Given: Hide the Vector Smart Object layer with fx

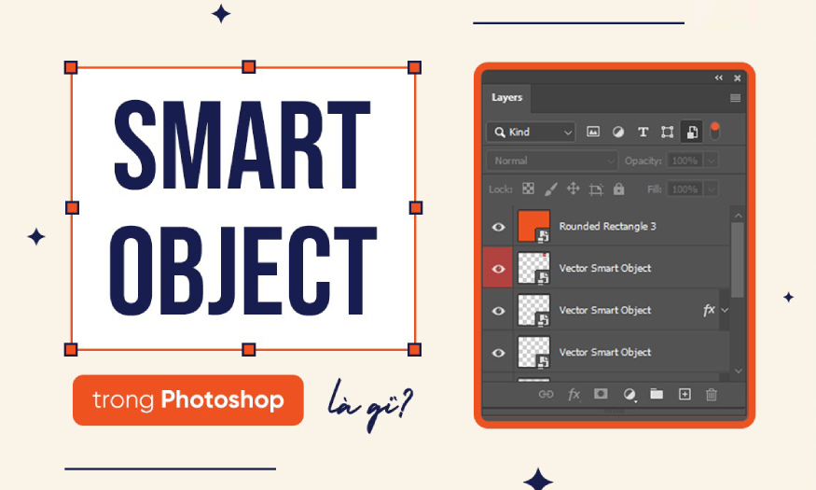Looking at the screenshot, I should click(498, 311).
